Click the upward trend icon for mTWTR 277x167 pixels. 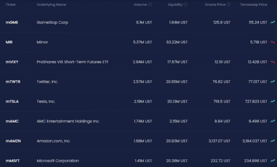(273, 82)
